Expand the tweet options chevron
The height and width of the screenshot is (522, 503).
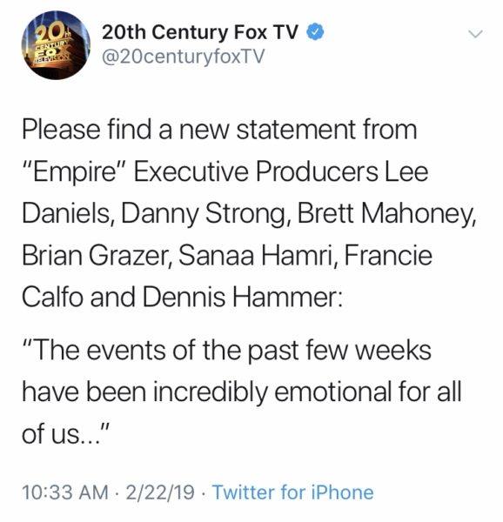click(475, 34)
